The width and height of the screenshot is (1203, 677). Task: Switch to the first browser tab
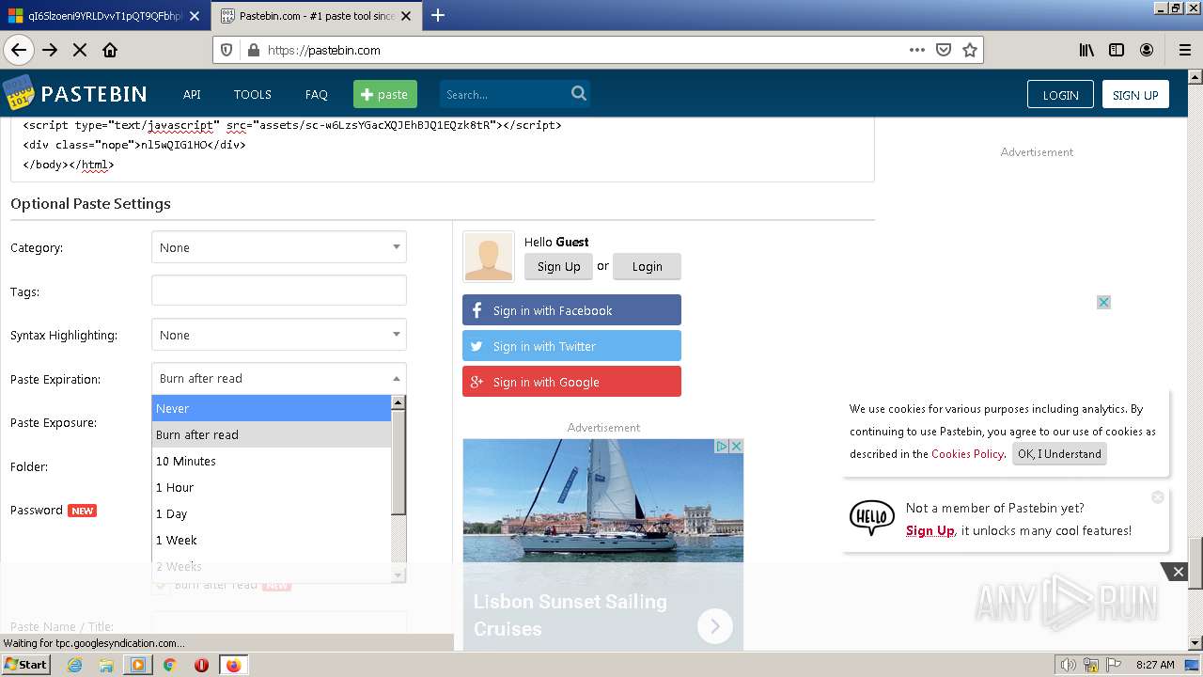pyautogui.click(x=104, y=15)
